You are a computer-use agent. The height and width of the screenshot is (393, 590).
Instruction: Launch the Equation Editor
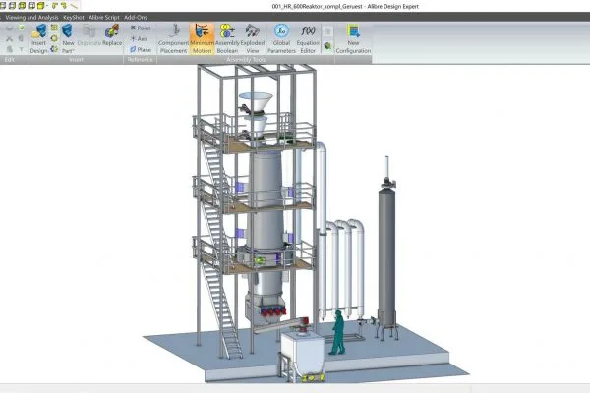(308, 38)
